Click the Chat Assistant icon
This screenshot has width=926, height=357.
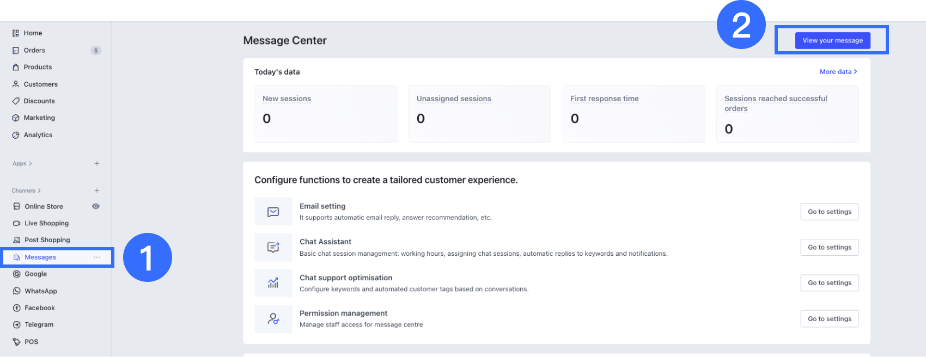tap(273, 248)
